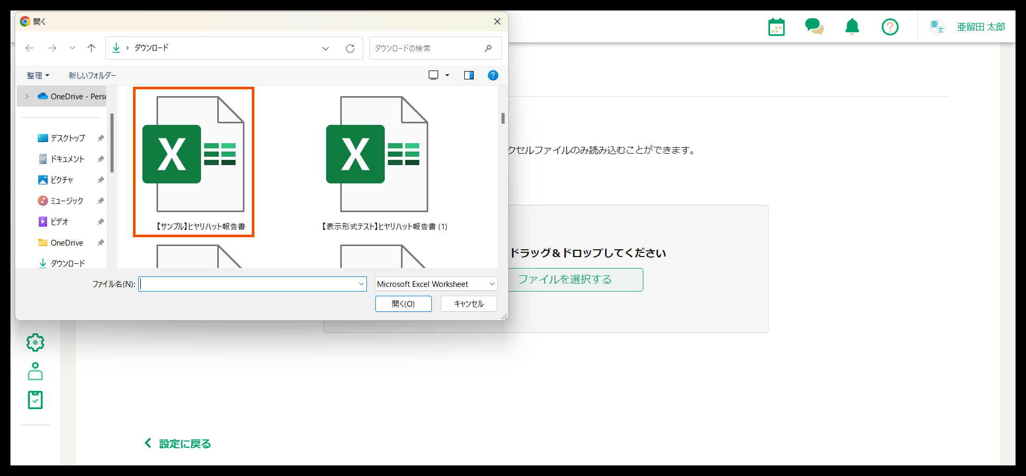Click 新しいフォルダー in toolbar

click(x=92, y=75)
